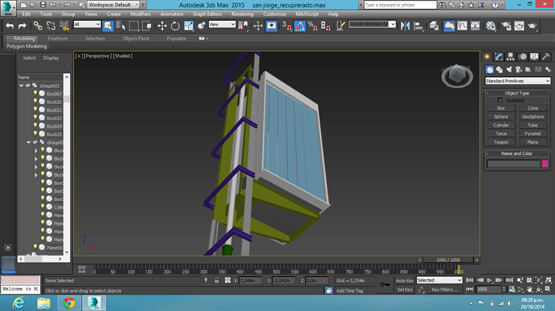Activate the Select and Rotate tool
This screenshot has height=311, width=555.
[x=175, y=25]
